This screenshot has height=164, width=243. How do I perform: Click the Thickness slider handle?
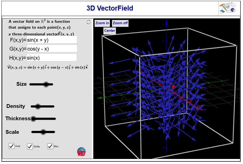33,119
